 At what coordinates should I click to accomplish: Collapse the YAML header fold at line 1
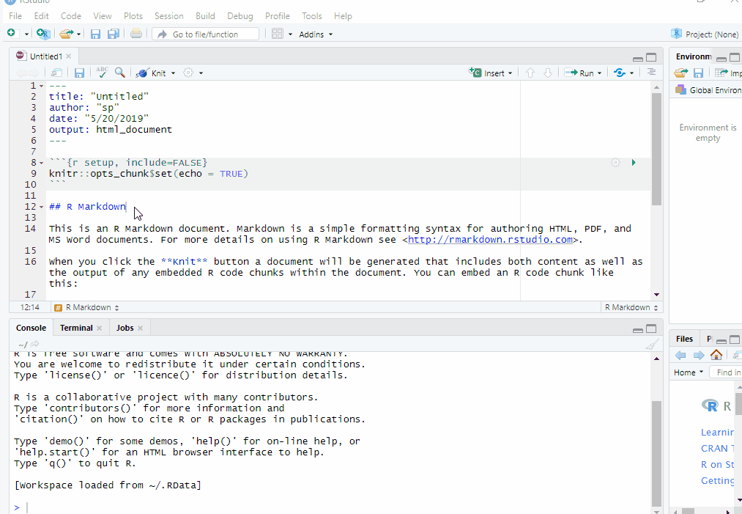click(42, 86)
